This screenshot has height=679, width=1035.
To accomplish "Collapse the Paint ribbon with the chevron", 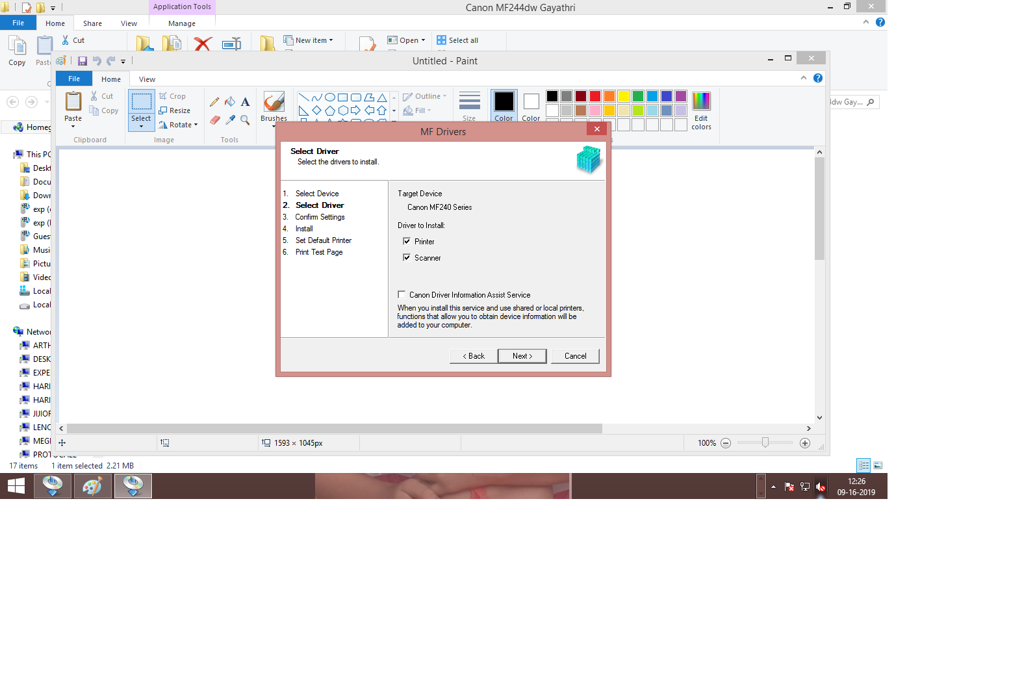I will tap(804, 78).
